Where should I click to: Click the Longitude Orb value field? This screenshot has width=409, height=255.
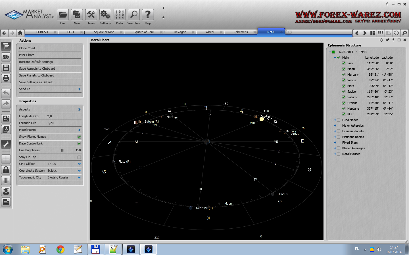click(x=50, y=116)
